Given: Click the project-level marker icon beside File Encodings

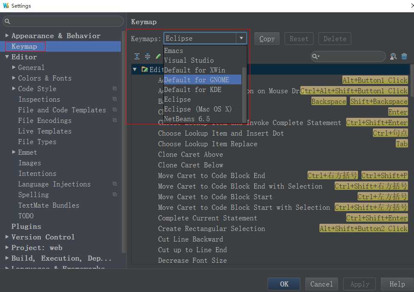Looking at the screenshot, I should [x=115, y=120].
